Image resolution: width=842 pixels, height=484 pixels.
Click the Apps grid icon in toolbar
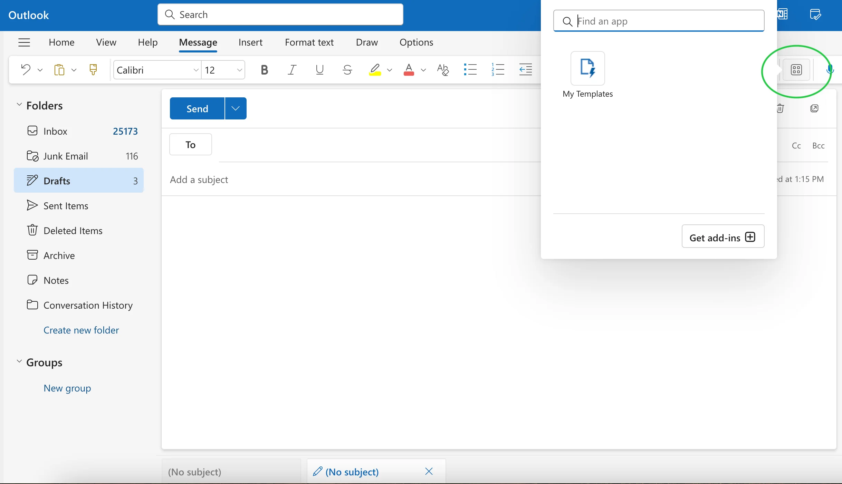796,70
